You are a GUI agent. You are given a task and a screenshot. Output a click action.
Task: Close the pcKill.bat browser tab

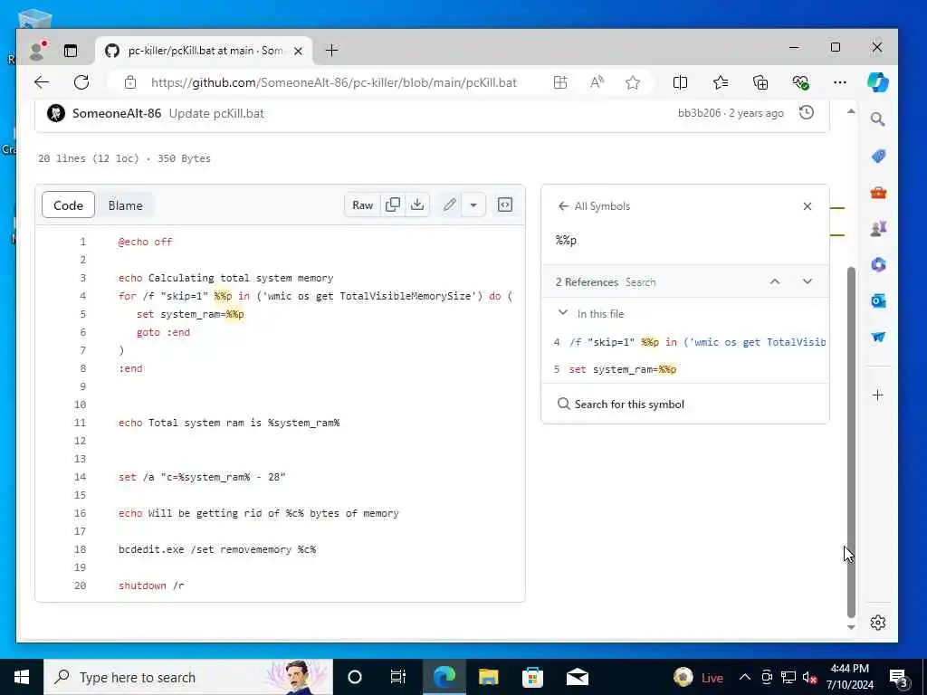coord(299,51)
